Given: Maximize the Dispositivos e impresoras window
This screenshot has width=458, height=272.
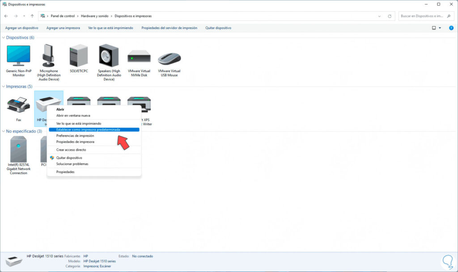Looking at the screenshot, I should click(439, 4).
